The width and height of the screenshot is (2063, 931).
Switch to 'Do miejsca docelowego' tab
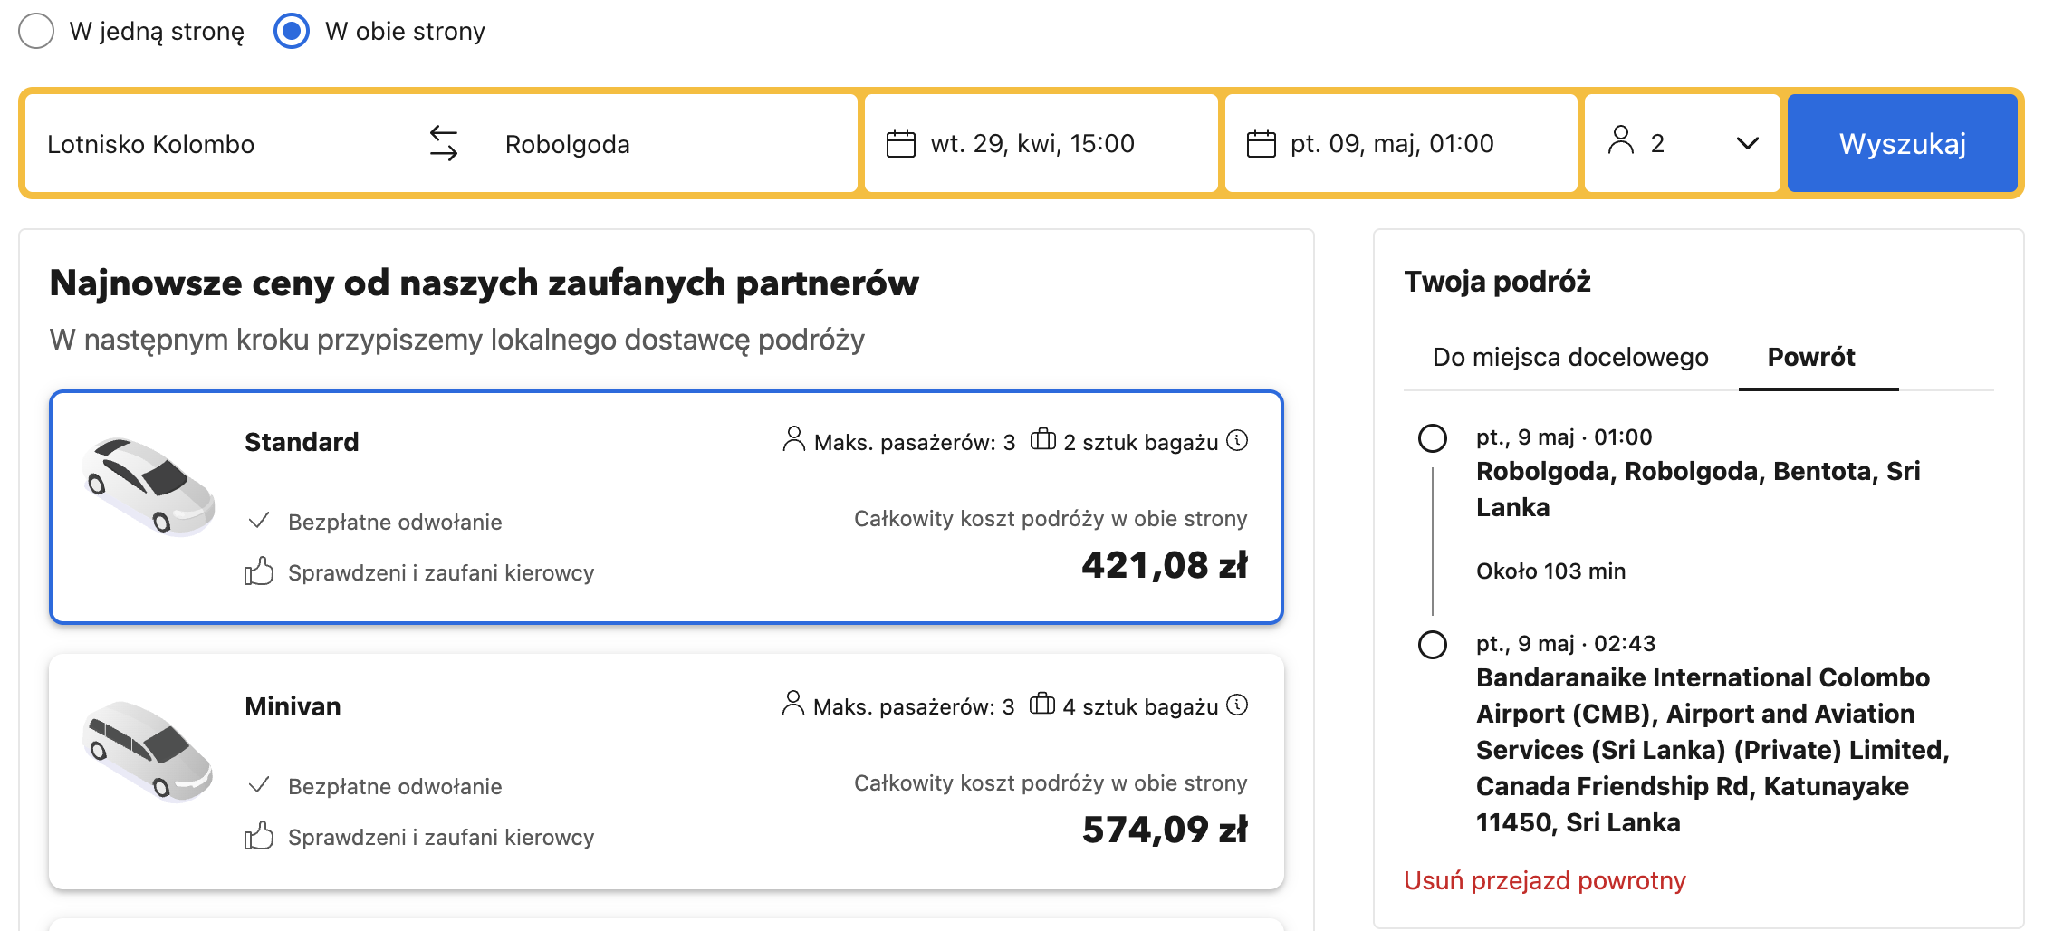point(1569,357)
